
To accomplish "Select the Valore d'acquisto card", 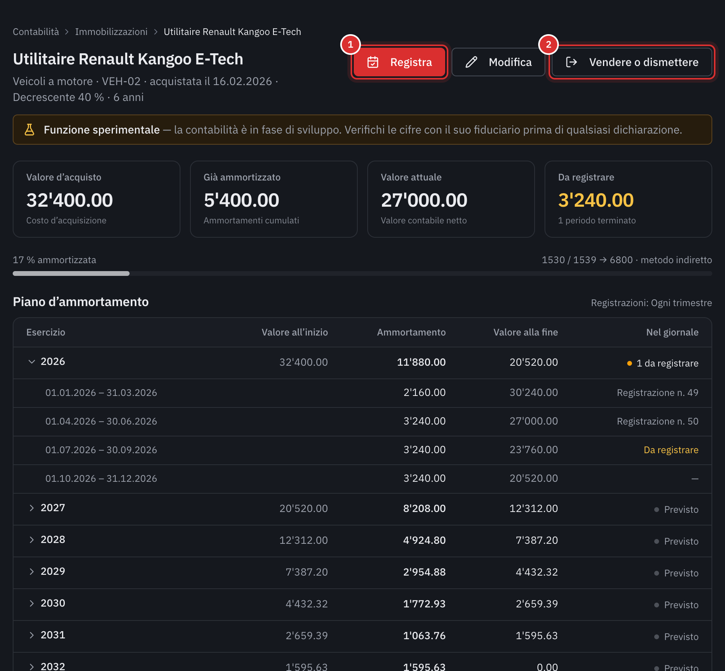I will click(x=97, y=199).
